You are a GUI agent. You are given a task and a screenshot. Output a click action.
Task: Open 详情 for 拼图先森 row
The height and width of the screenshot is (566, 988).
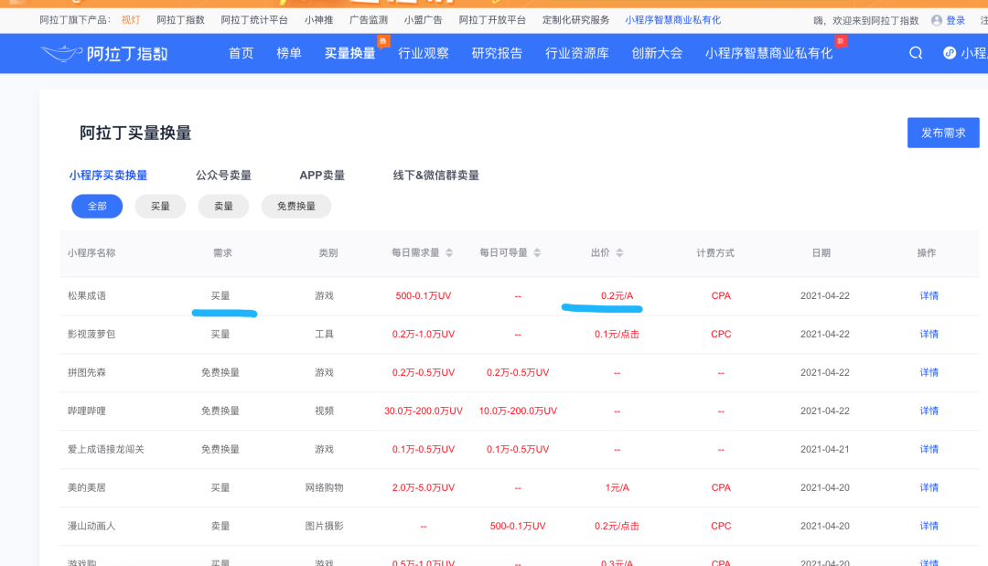pos(929,373)
